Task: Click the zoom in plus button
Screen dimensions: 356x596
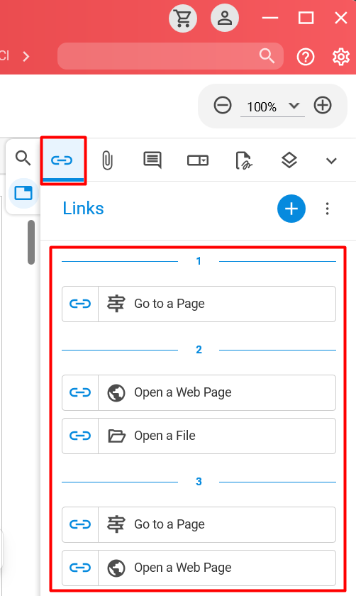Action: tap(323, 105)
